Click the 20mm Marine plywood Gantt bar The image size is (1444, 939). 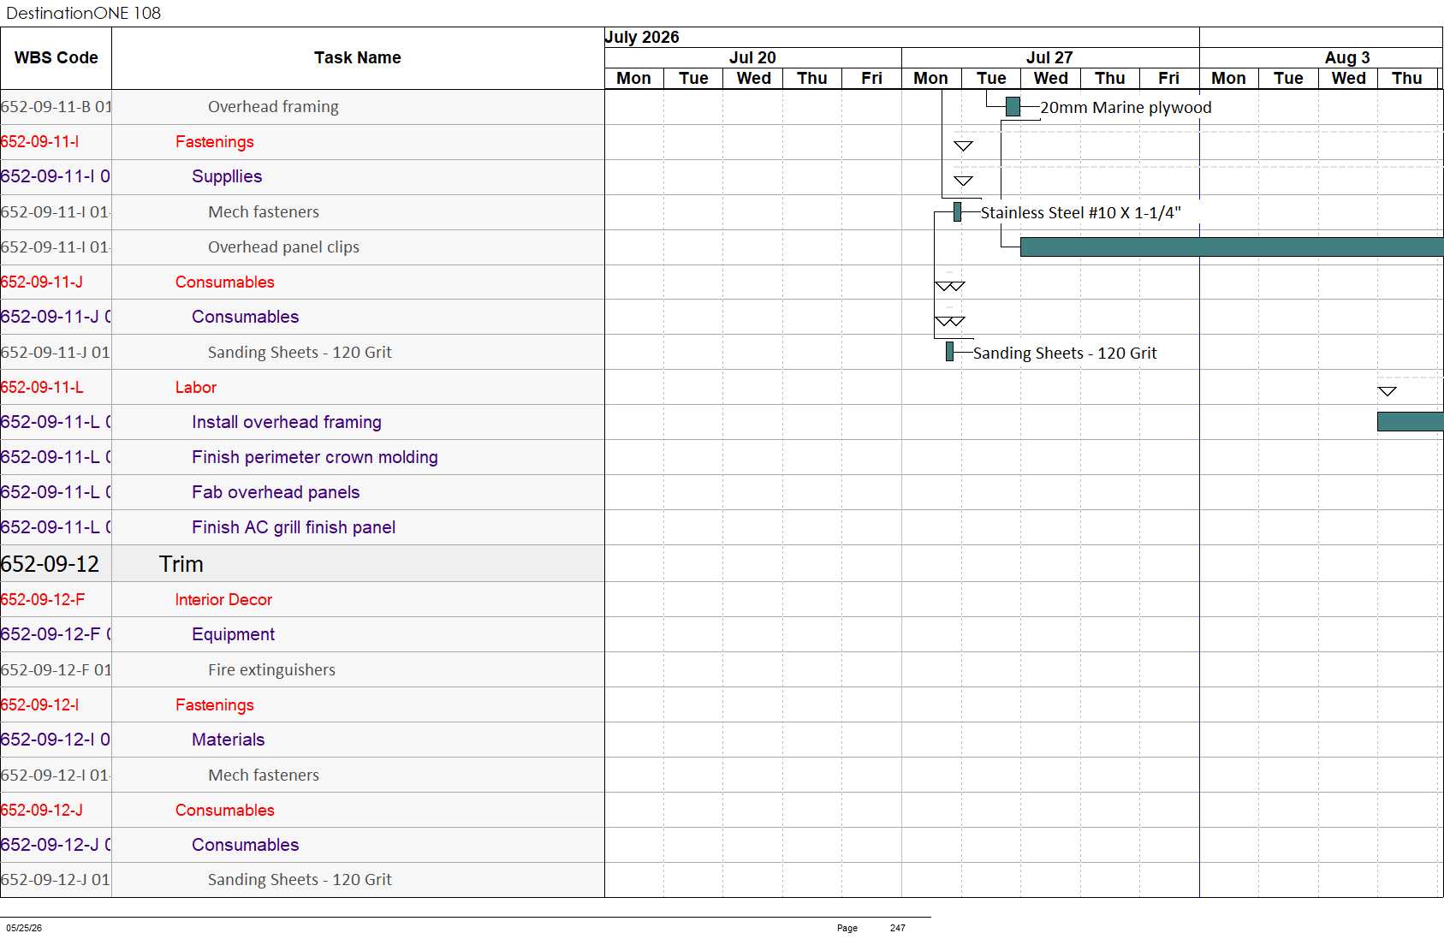1013,107
